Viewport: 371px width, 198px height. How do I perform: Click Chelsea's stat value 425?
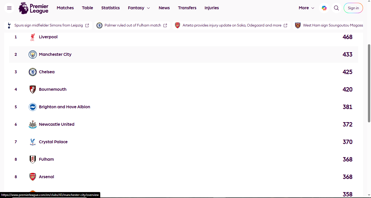(x=347, y=72)
